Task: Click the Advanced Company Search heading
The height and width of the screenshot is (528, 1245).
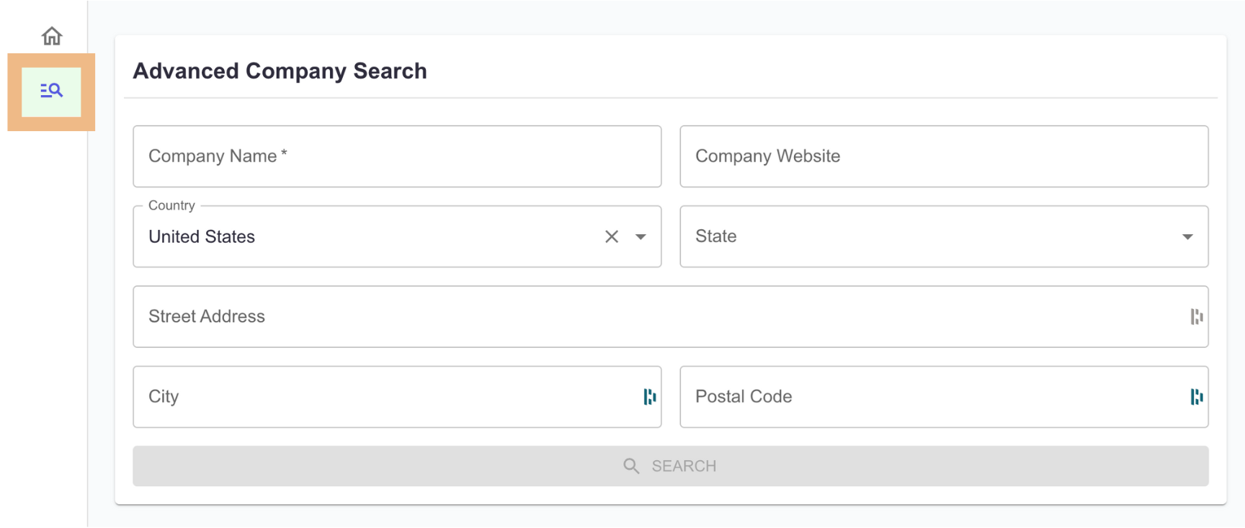Action: point(280,71)
